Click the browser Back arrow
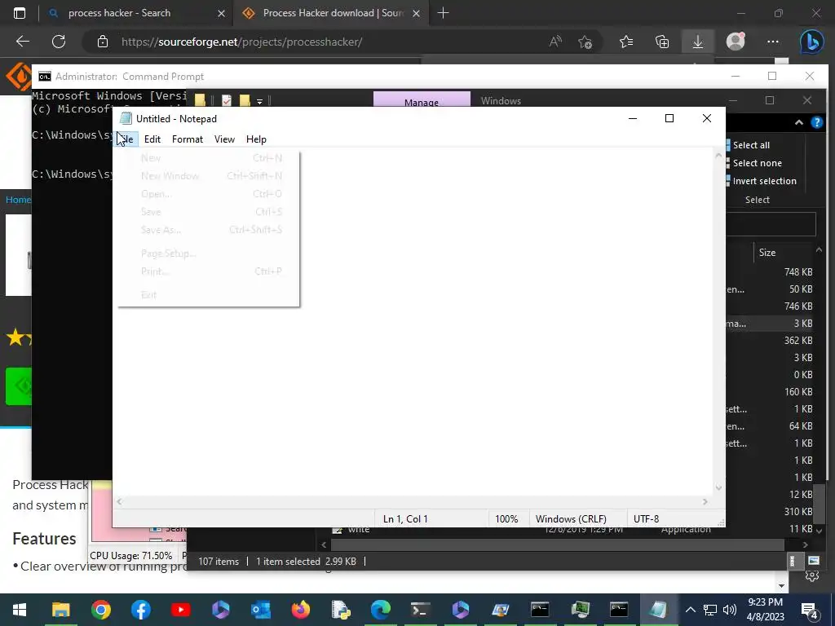The image size is (835, 626). [22, 42]
